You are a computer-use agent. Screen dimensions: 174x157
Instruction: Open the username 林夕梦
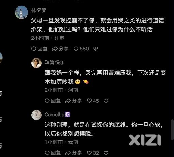pyautogui.click(x=38, y=10)
